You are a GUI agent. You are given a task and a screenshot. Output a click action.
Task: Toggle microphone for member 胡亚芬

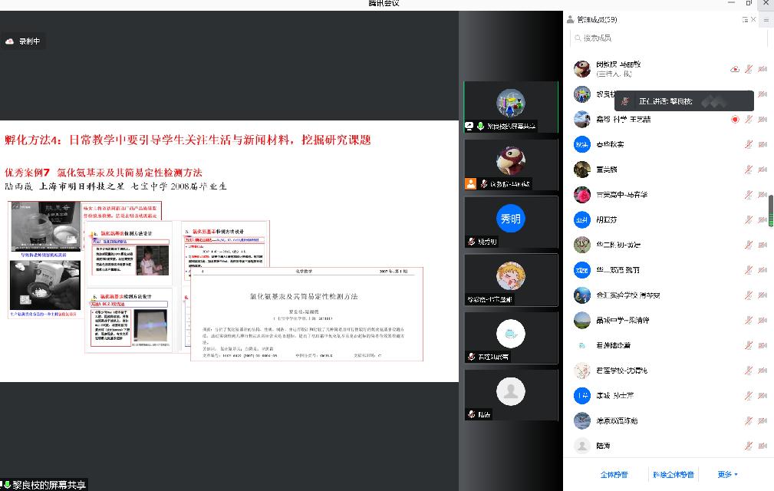pos(749,219)
